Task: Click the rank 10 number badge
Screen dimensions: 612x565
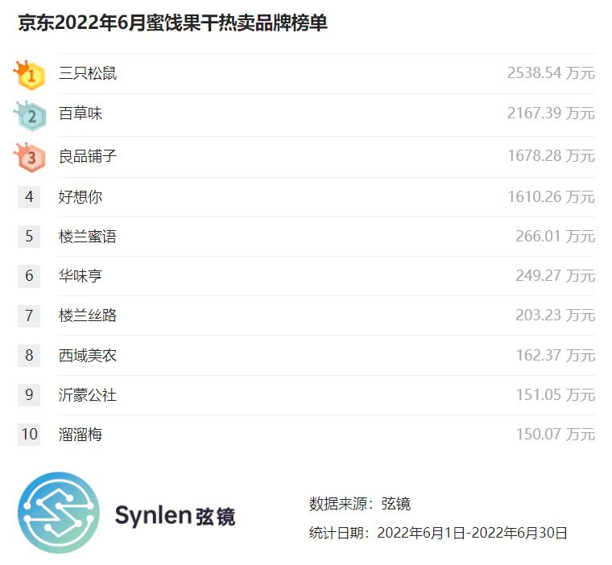Action: click(x=29, y=434)
